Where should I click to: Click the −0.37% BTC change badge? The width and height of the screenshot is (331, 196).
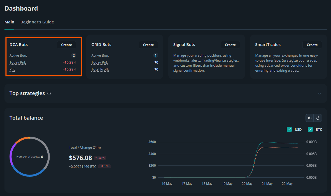click(104, 166)
